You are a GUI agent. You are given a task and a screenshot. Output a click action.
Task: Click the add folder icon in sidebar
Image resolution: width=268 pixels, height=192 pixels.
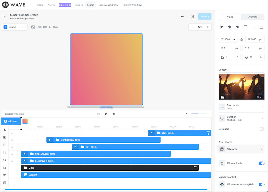(5, 137)
